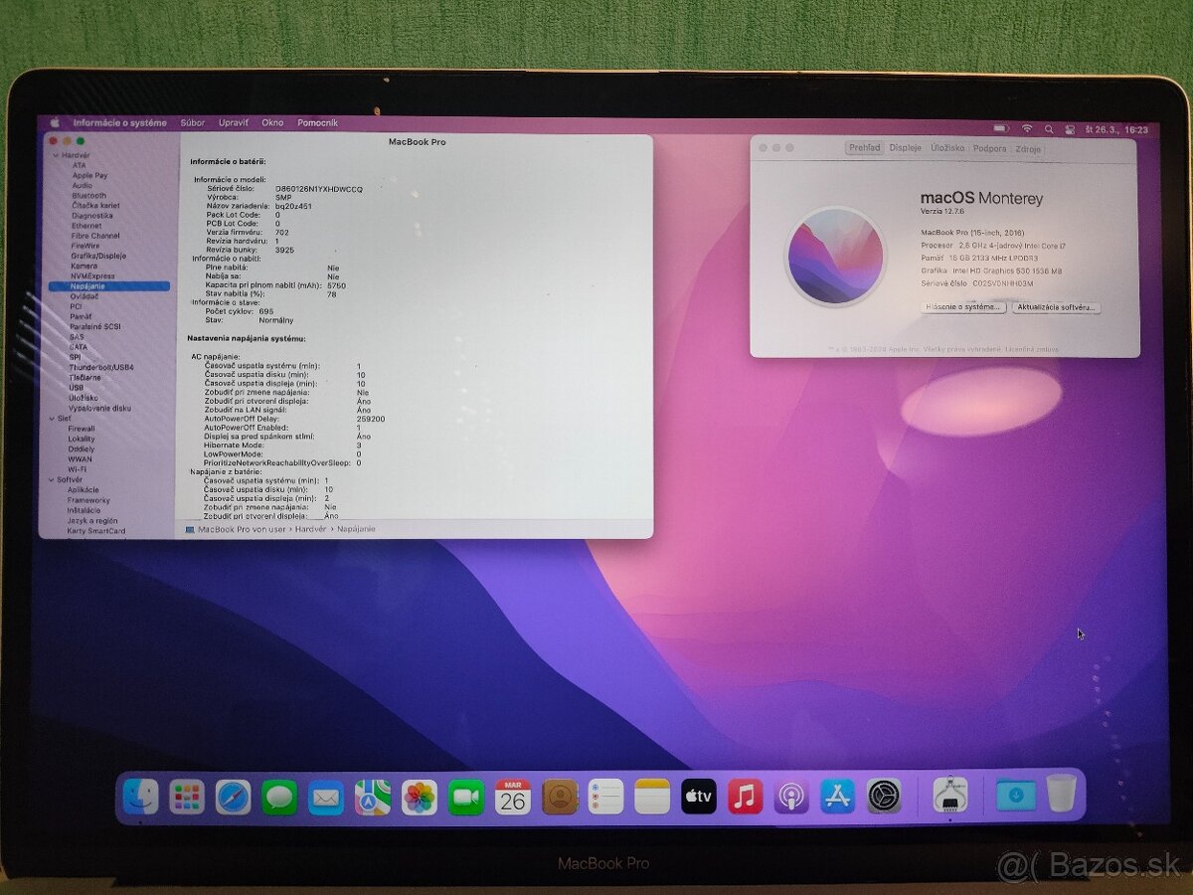
Task: Open Photos app in the Dock
Action: (x=420, y=798)
